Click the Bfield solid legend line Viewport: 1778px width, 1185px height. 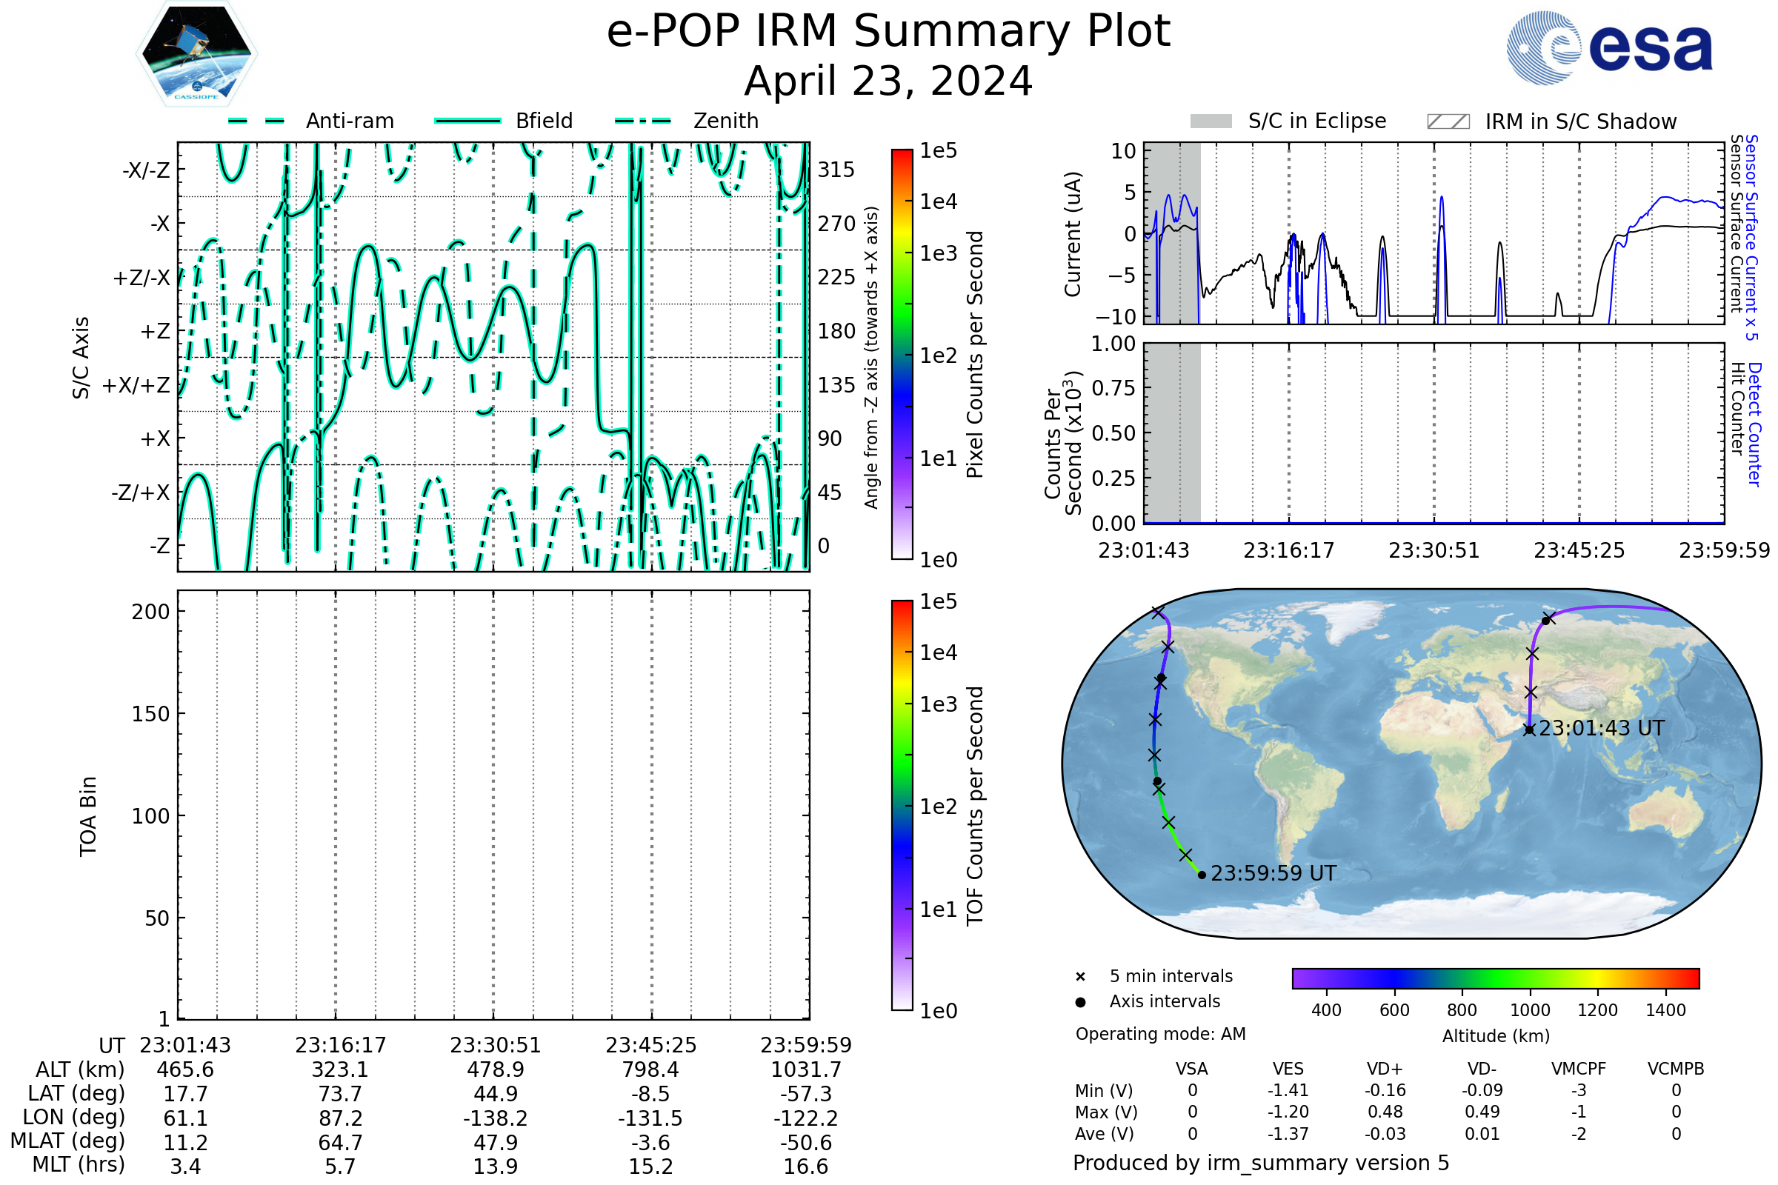tap(467, 121)
